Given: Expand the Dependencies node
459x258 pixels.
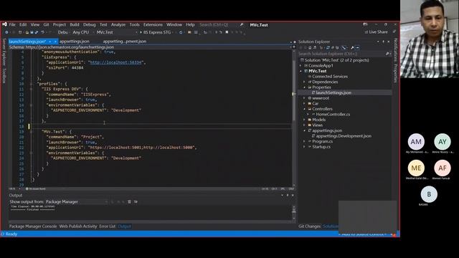Looking at the screenshot, I should [x=304, y=82].
